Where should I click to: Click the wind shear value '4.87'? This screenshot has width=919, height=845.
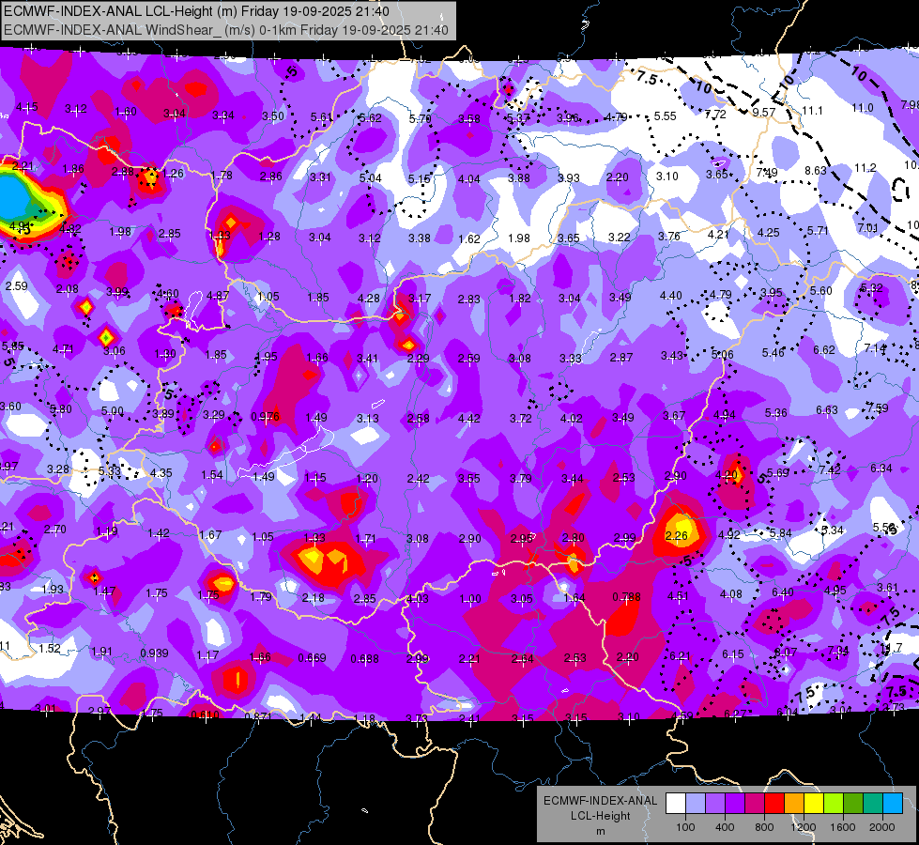click(218, 296)
